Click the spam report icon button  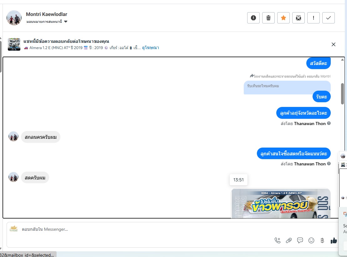[253, 18]
